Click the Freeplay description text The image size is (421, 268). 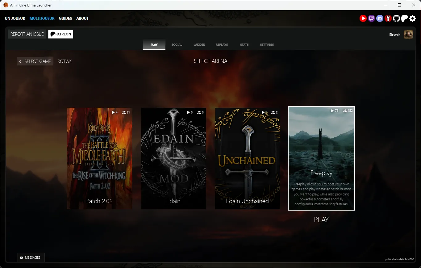click(321, 194)
